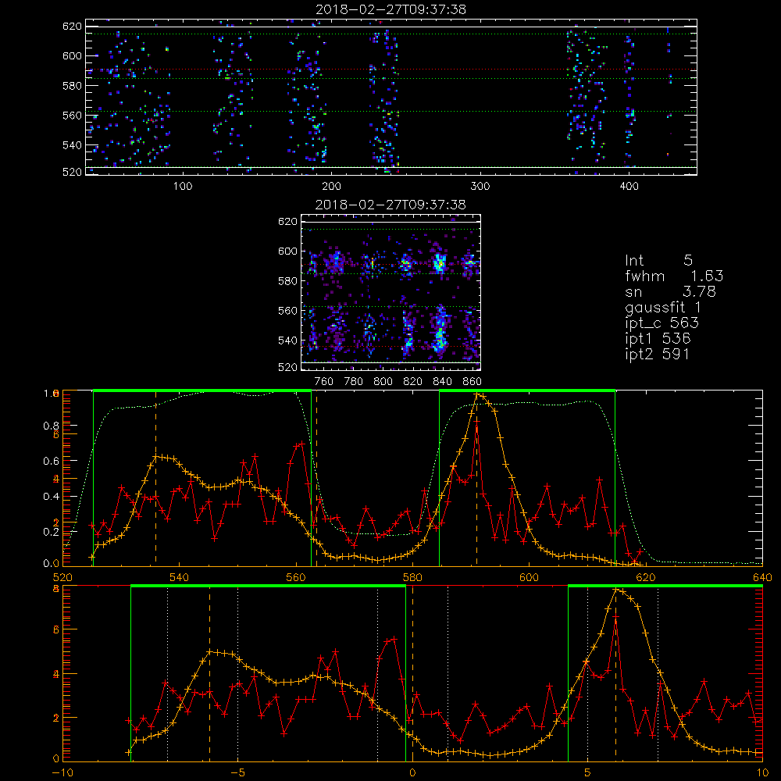Click x-axis label 200 on top plot
Image resolution: width=781 pixels, height=781 pixels.
tap(331, 187)
